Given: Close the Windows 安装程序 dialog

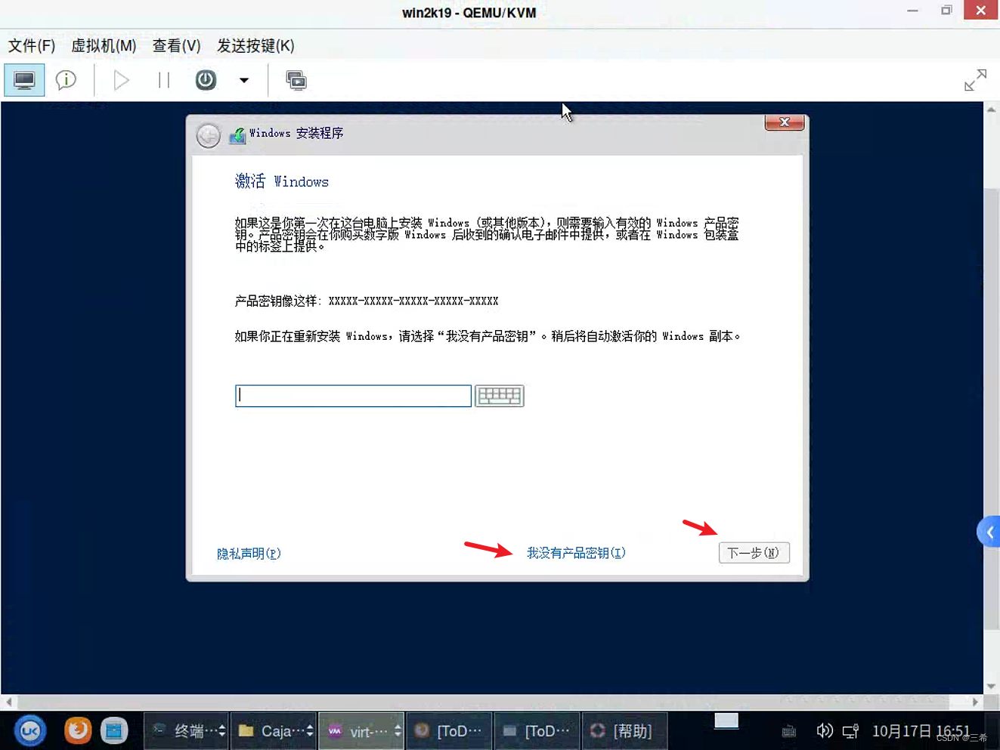Looking at the screenshot, I should 784,122.
